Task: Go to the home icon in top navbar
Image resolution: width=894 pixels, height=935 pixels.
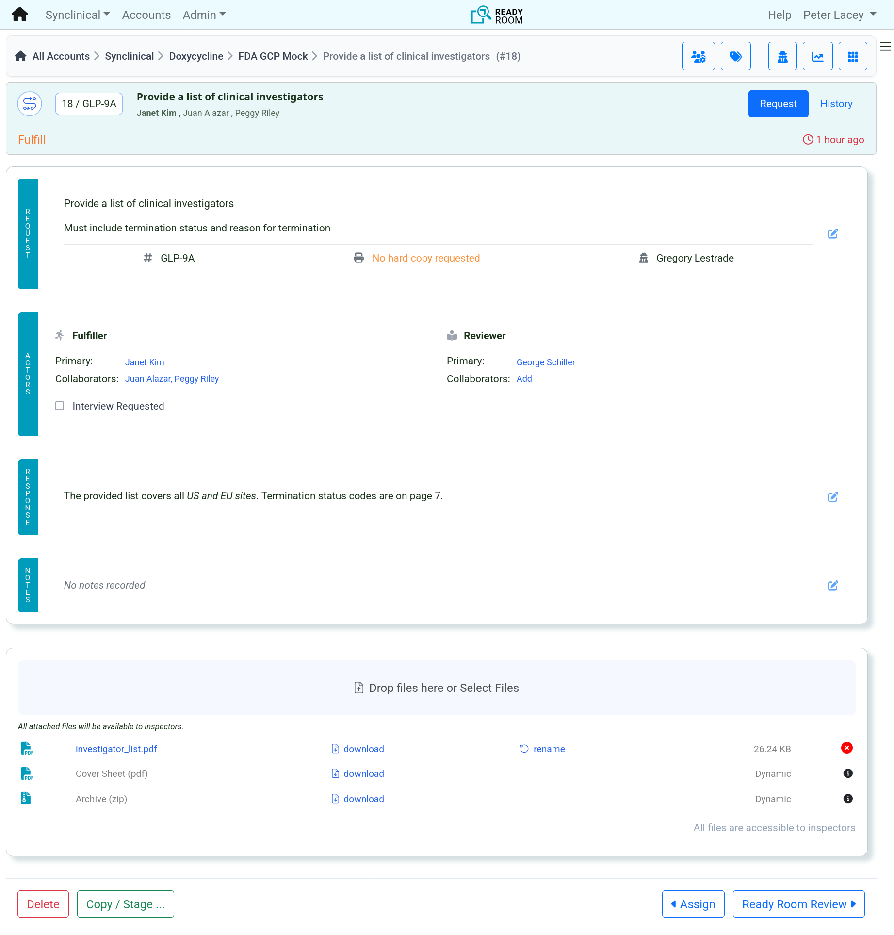Action: coord(20,15)
